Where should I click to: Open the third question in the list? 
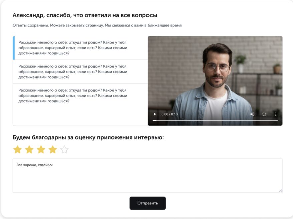(x=80, y=96)
